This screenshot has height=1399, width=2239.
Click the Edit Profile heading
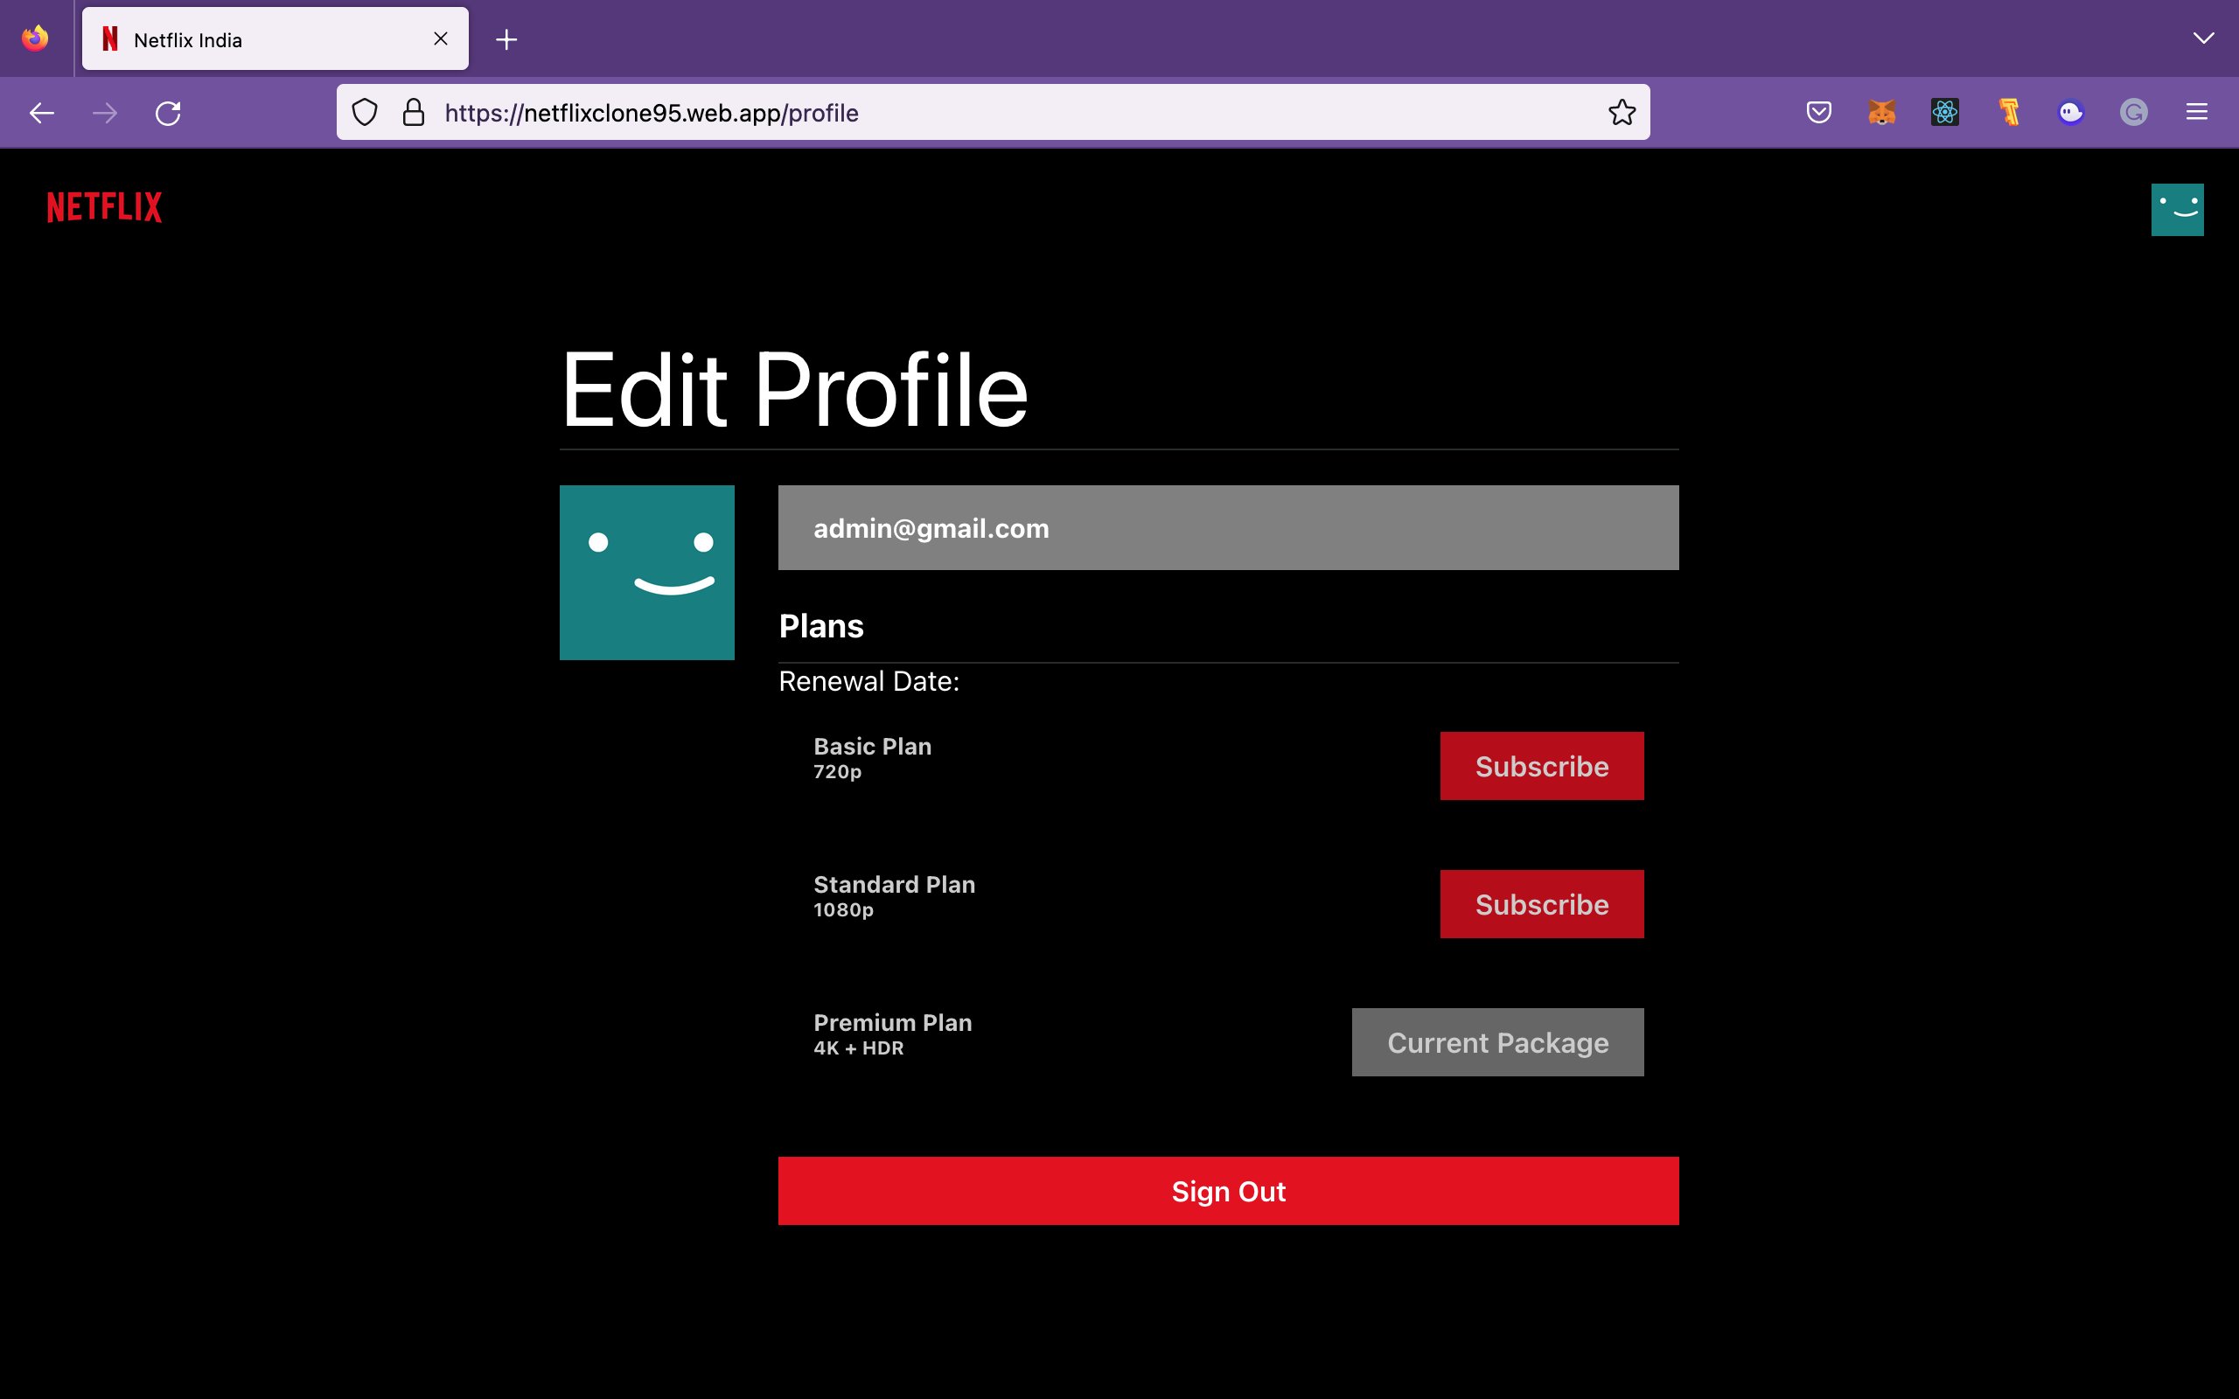tap(794, 392)
